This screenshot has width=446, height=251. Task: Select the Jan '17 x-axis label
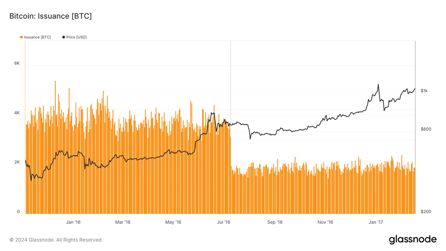point(376,222)
